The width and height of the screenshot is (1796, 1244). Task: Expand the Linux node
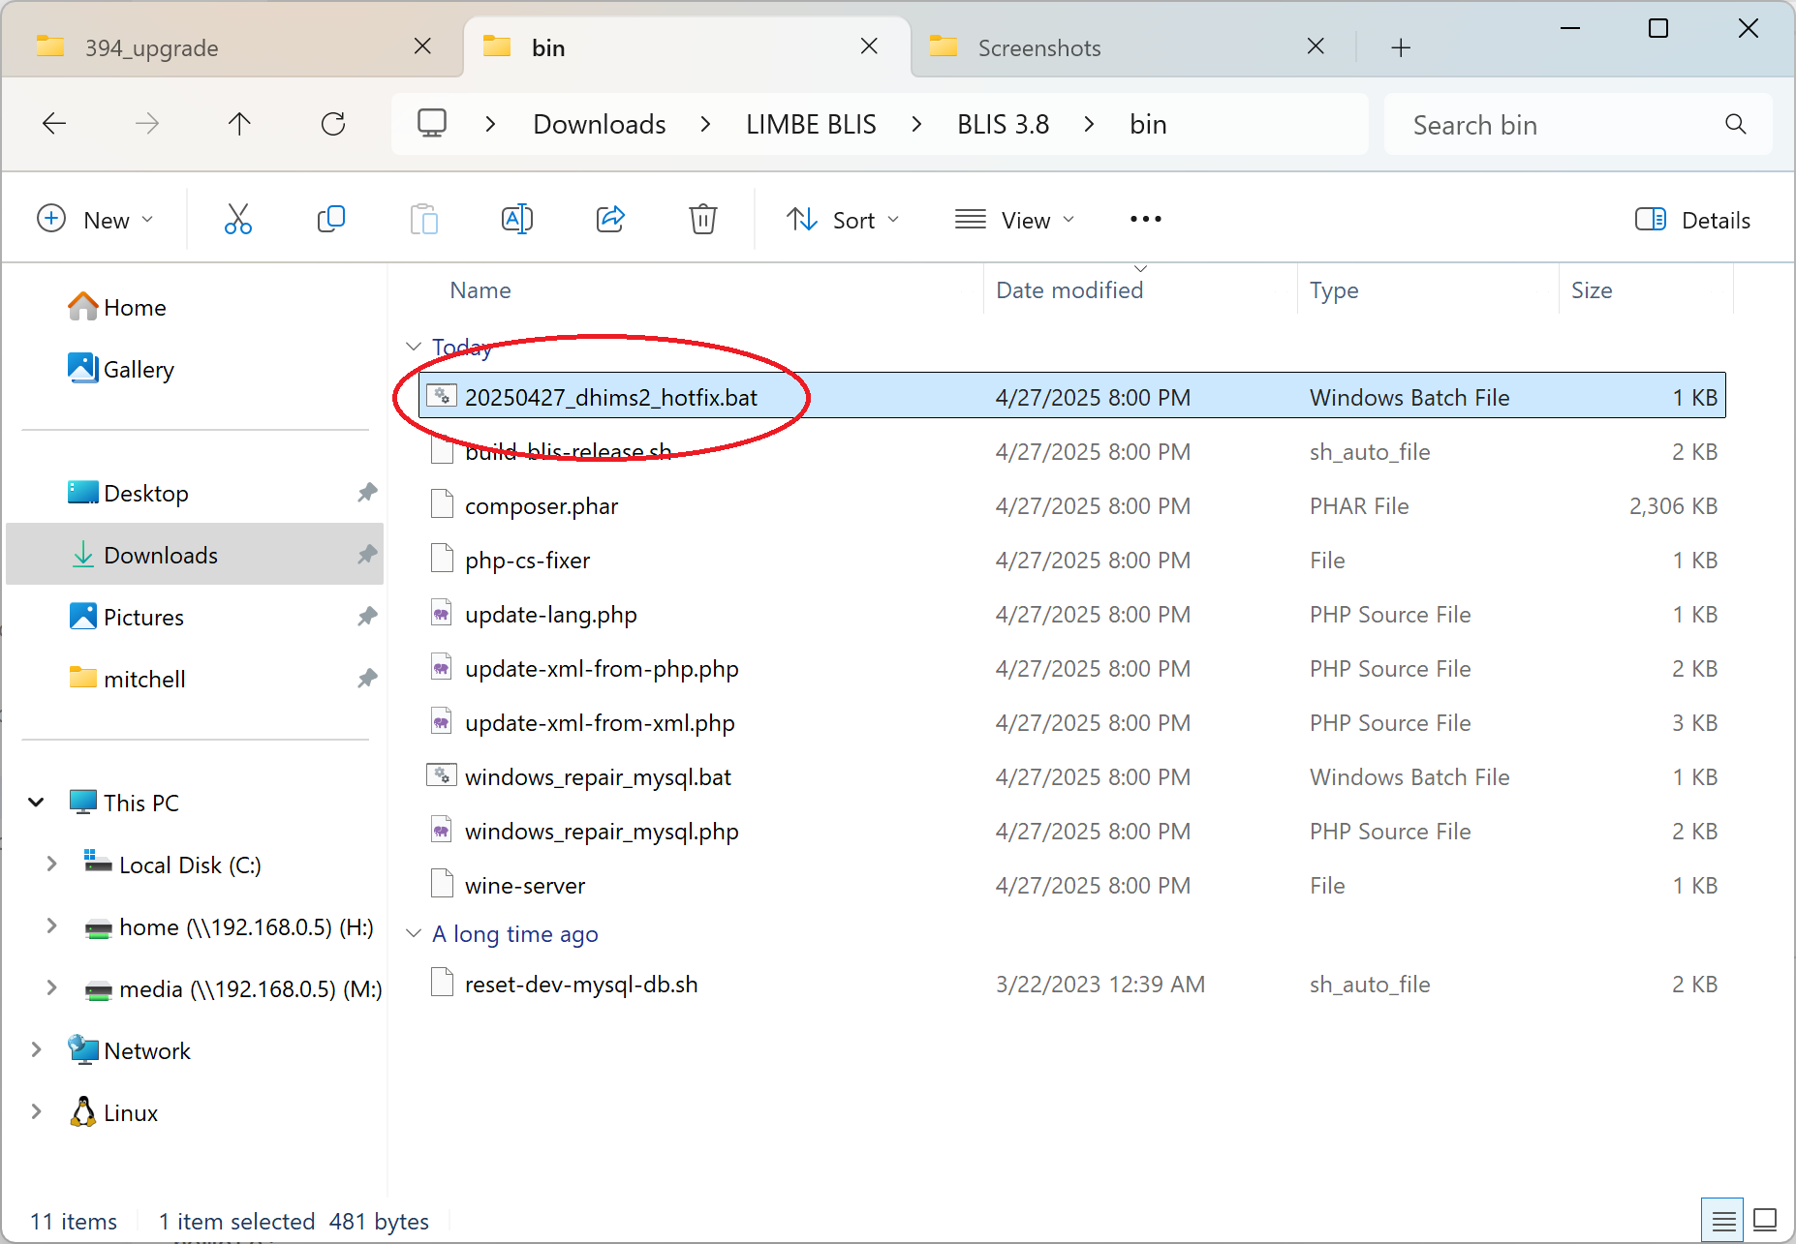(x=36, y=1112)
